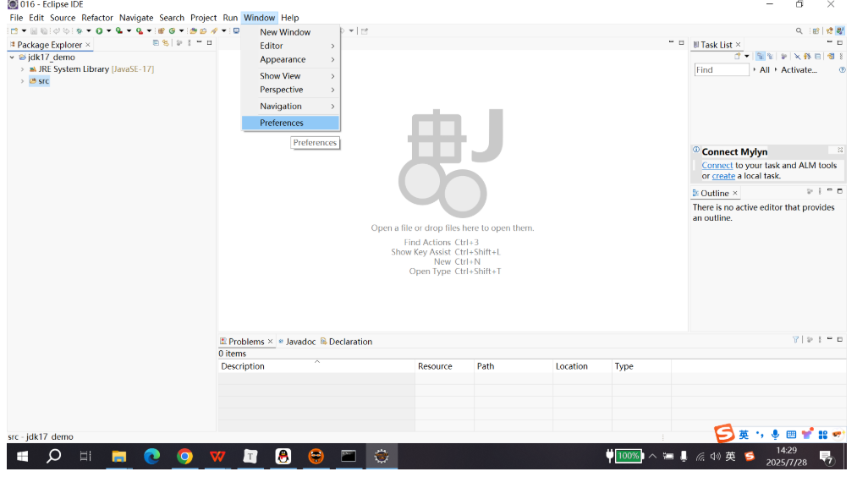Open the Perspective submenu
This screenshot has height=477, width=857.
[x=290, y=90]
